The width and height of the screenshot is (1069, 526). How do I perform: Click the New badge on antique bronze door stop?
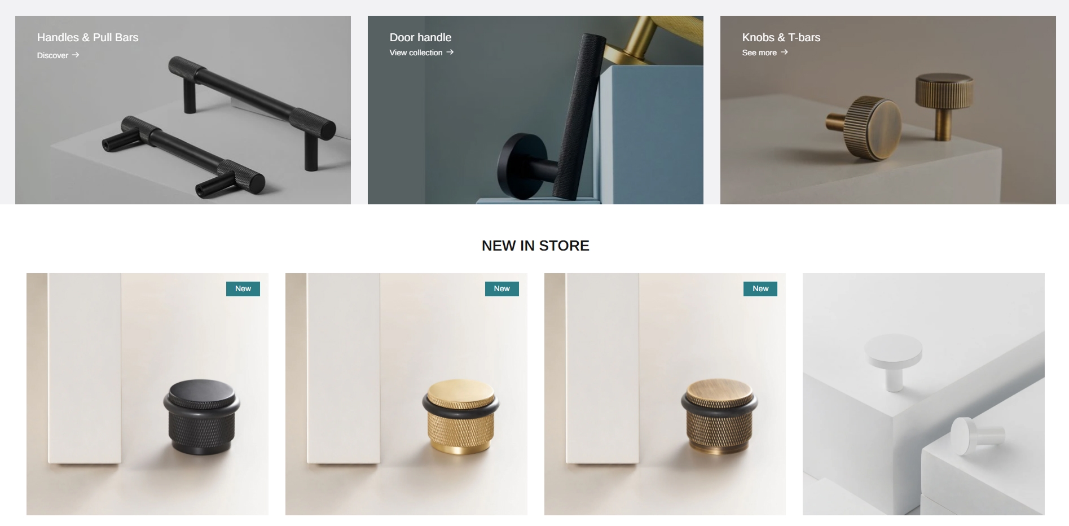760,288
